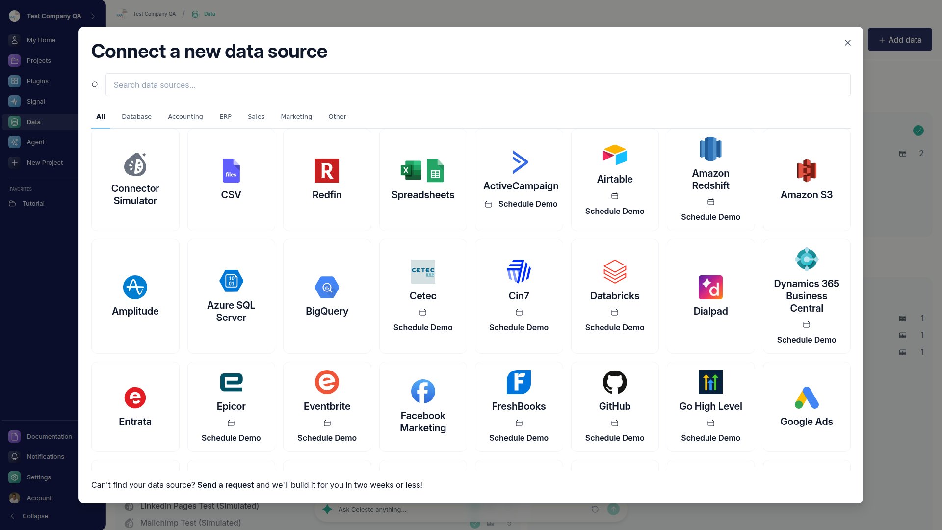Click Test Company QA in the breadcrumb
The image size is (942, 530).
click(x=154, y=14)
